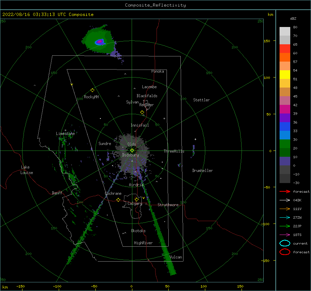The height and width of the screenshot is (291, 311).
Task: Click the yellow diamond marker near RockyMH
Action: (x=92, y=90)
